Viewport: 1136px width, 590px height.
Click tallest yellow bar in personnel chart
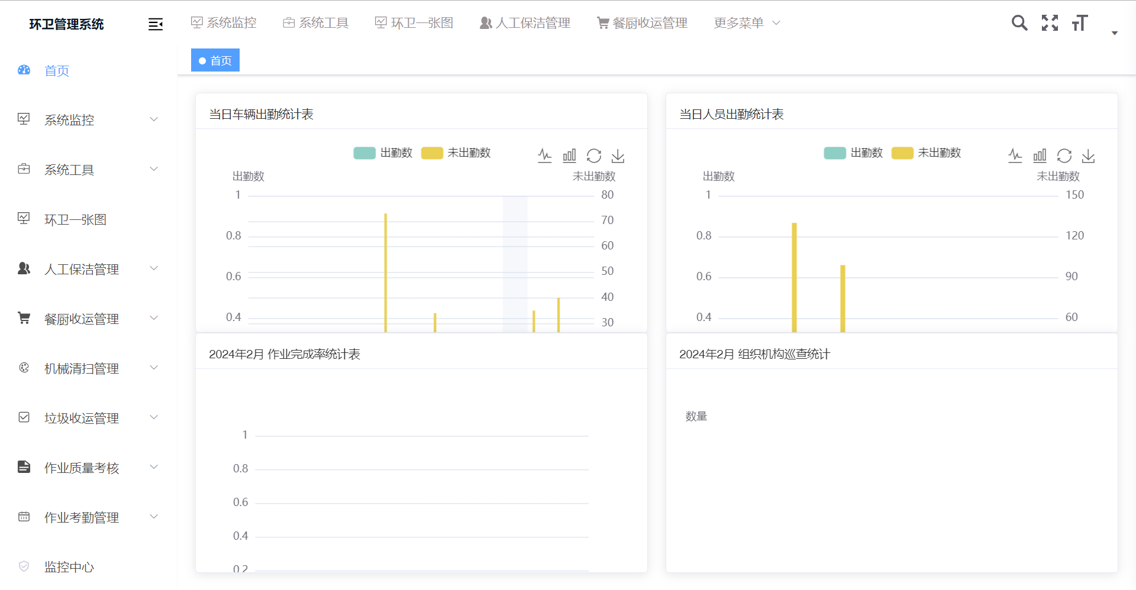click(x=795, y=277)
